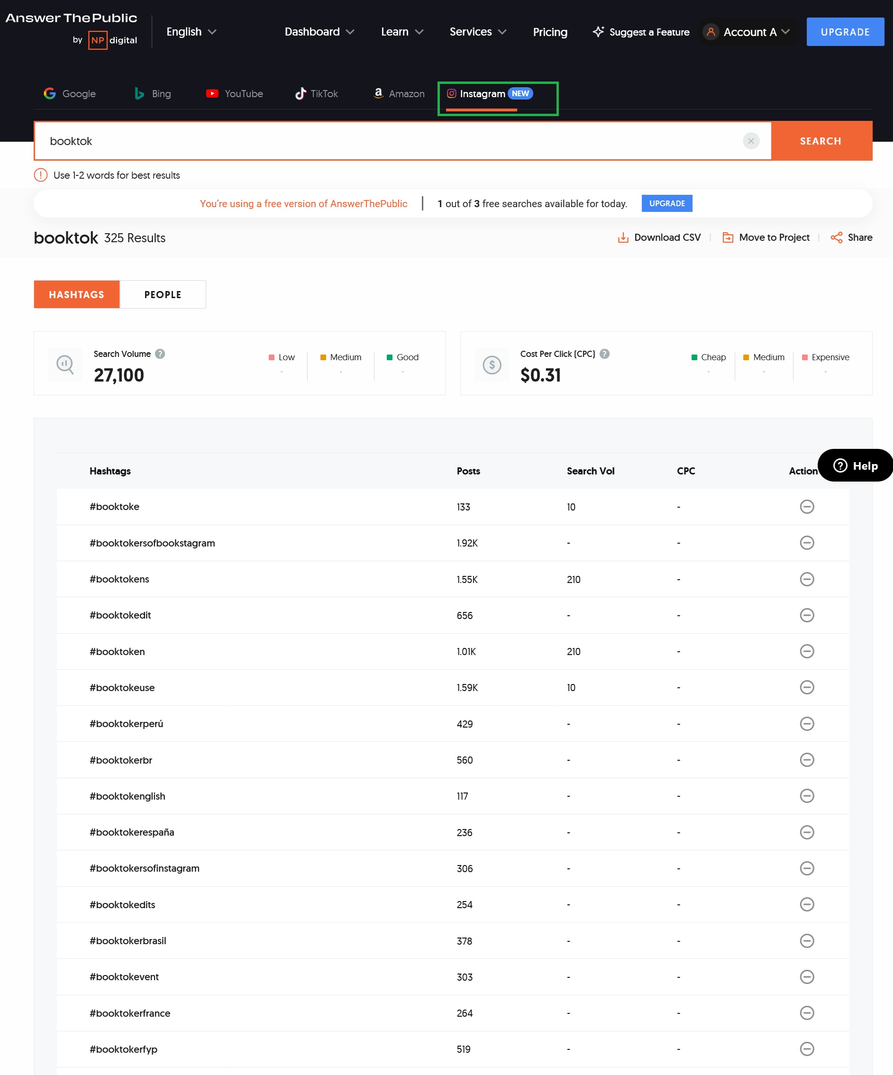Remove the #booktokerbr hashtag row
Image resolution: width=893 pixels, height=1075 pixels.
coord(806,760)
